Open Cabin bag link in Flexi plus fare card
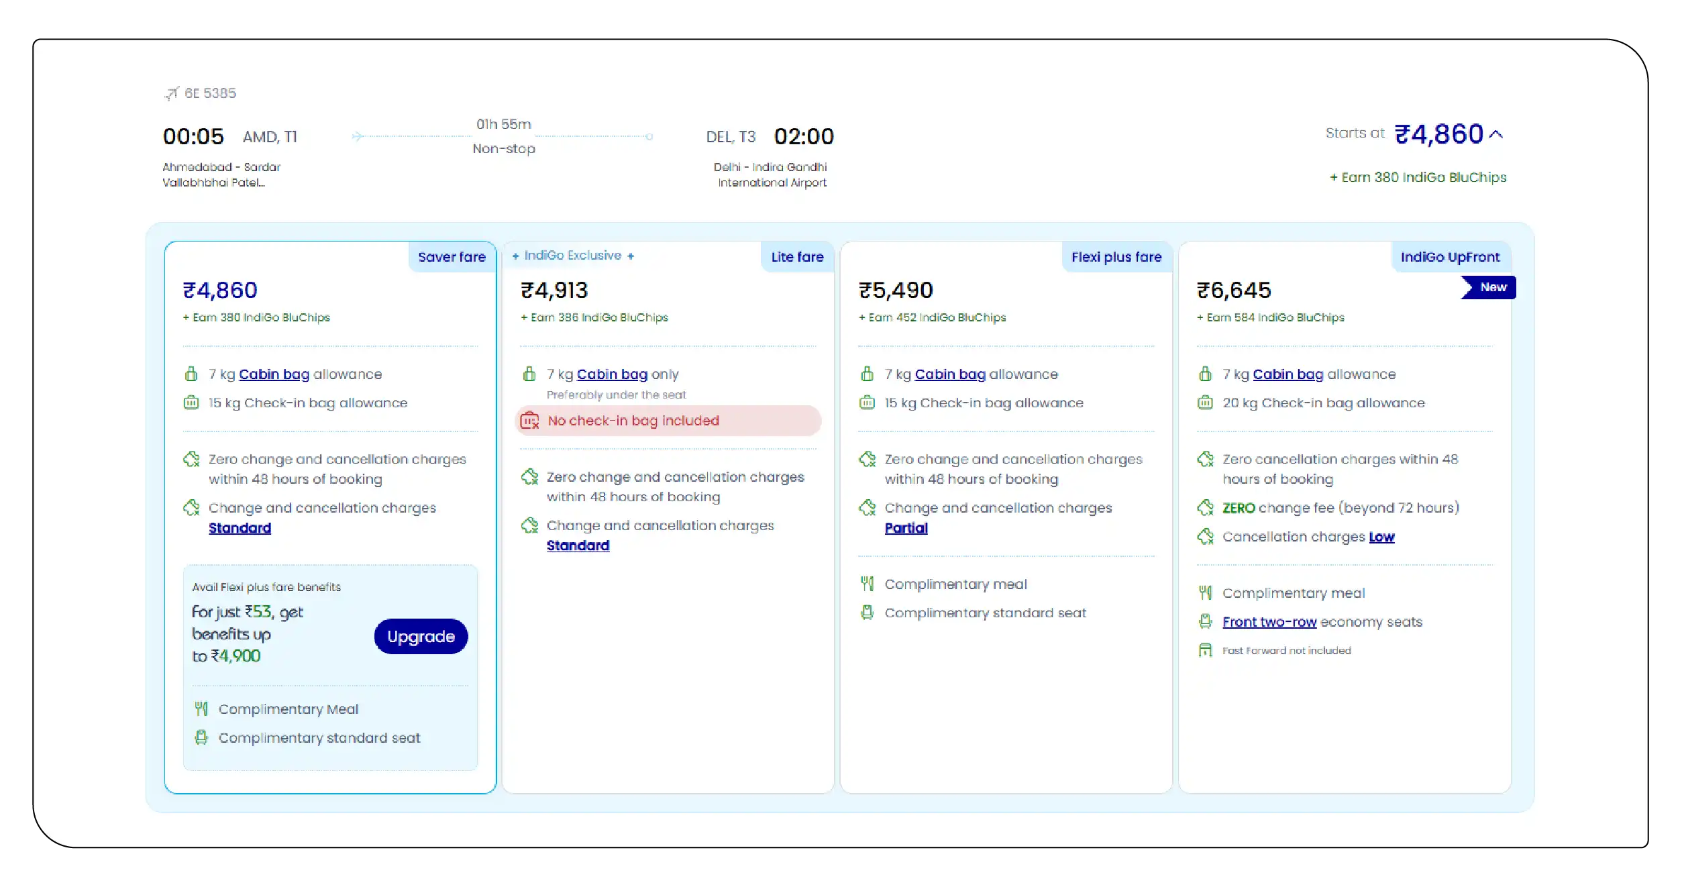This screenshot has height=887, width=1682. click(x=950, y=374)
